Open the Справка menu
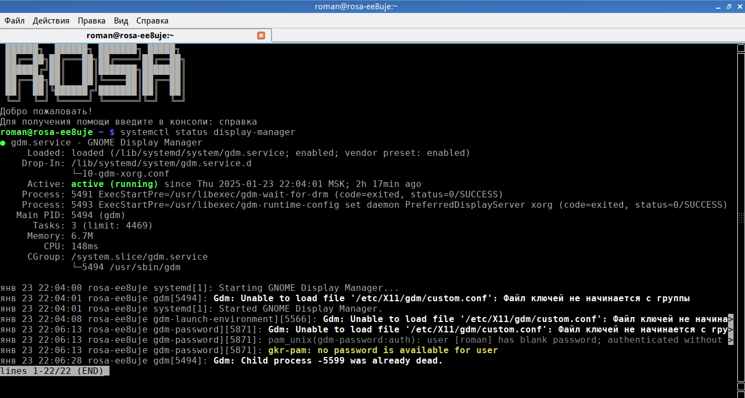The width and height of the screenshot is (745, 398). (x=152, y=21)
